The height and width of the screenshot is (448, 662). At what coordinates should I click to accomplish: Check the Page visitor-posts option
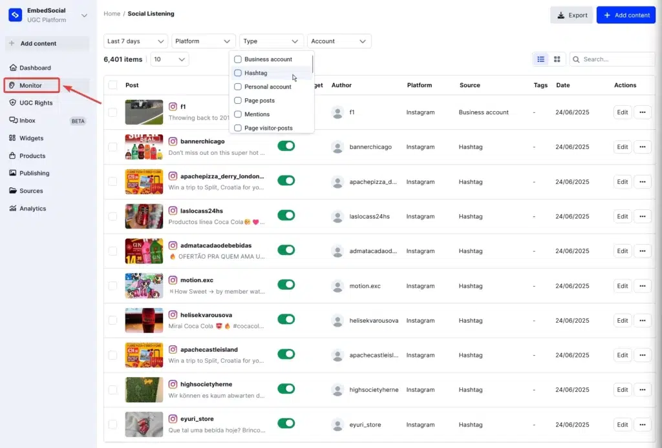coord(238,128)
